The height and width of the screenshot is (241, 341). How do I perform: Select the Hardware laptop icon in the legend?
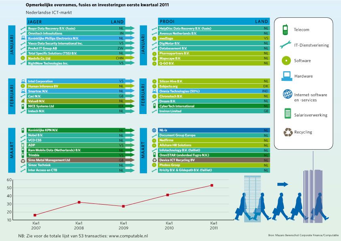pos(287,76)
